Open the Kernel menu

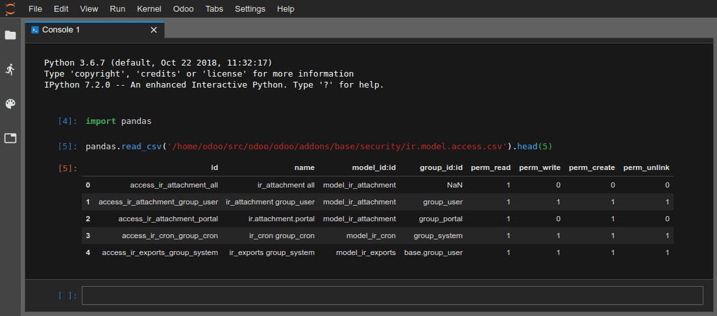(149, 9)
